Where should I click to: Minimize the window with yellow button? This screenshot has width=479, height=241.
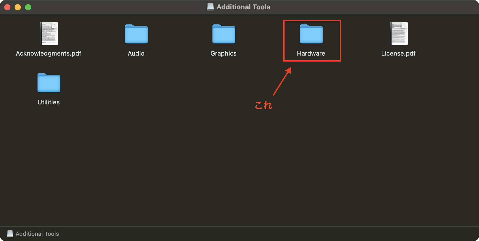[18, 7]
